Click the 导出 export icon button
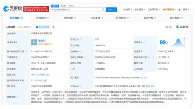Image resolution: width=195 pixels, height=109 pixels. 169,27
